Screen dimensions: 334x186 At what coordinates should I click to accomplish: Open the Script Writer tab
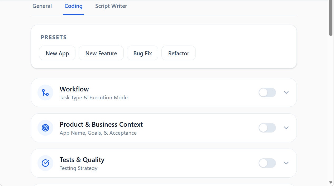click(111, 6)
